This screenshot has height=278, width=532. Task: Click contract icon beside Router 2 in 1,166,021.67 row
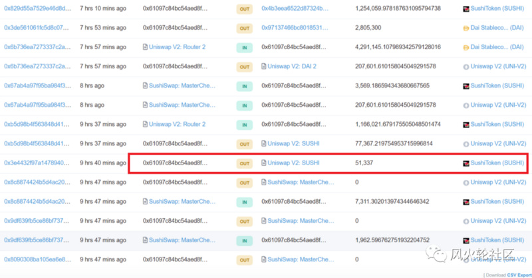(145, 124)
